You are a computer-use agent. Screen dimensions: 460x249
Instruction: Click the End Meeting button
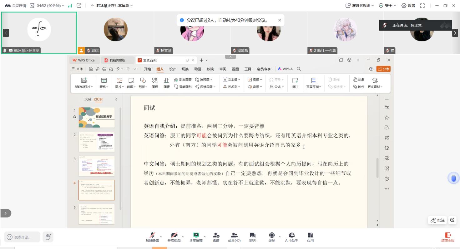pyautogui.click(x=448, y=237)
